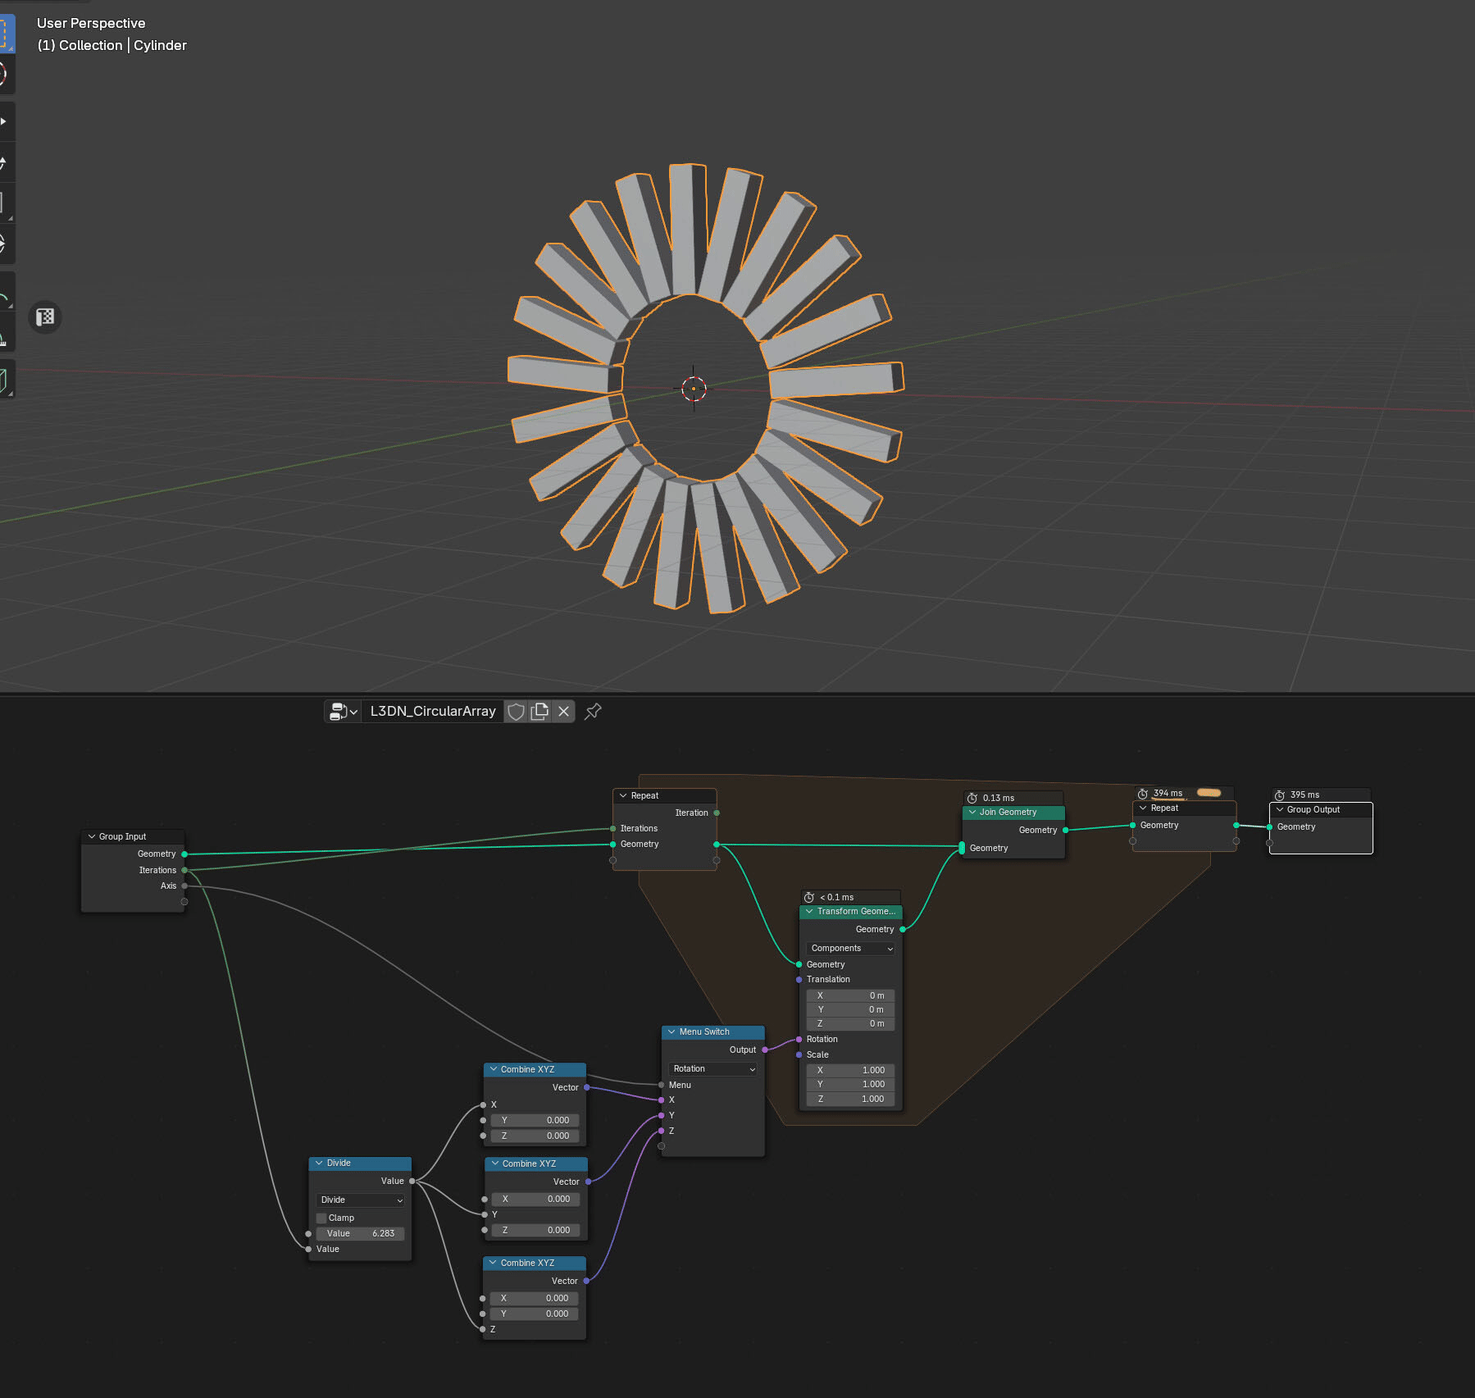Image resolution: width=1475 pixels, height=1398 pixels.
Task: Click the Menu input socket on Menu Switch
Action: click(662, 1085)
